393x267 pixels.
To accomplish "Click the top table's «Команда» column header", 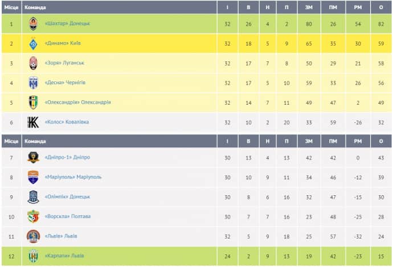I will point(36,7).
